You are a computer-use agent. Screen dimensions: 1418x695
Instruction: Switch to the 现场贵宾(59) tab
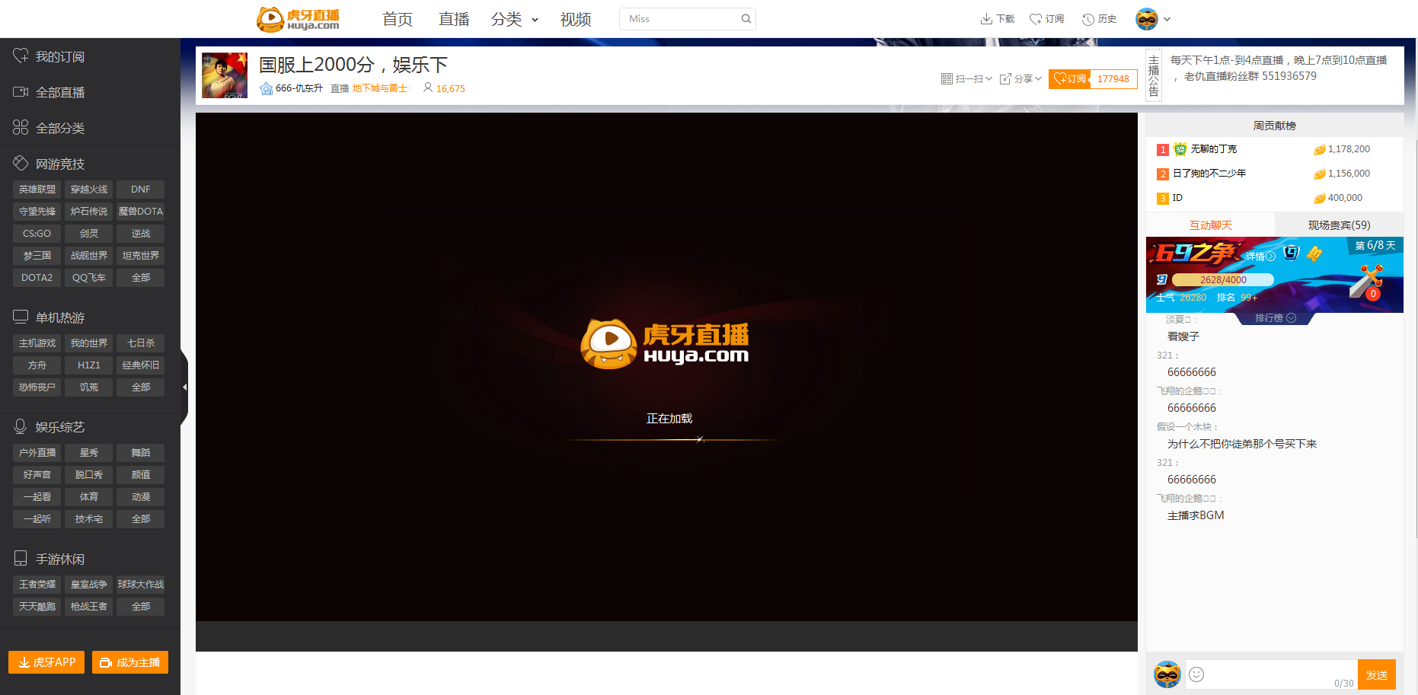[x=1339, y=225]
